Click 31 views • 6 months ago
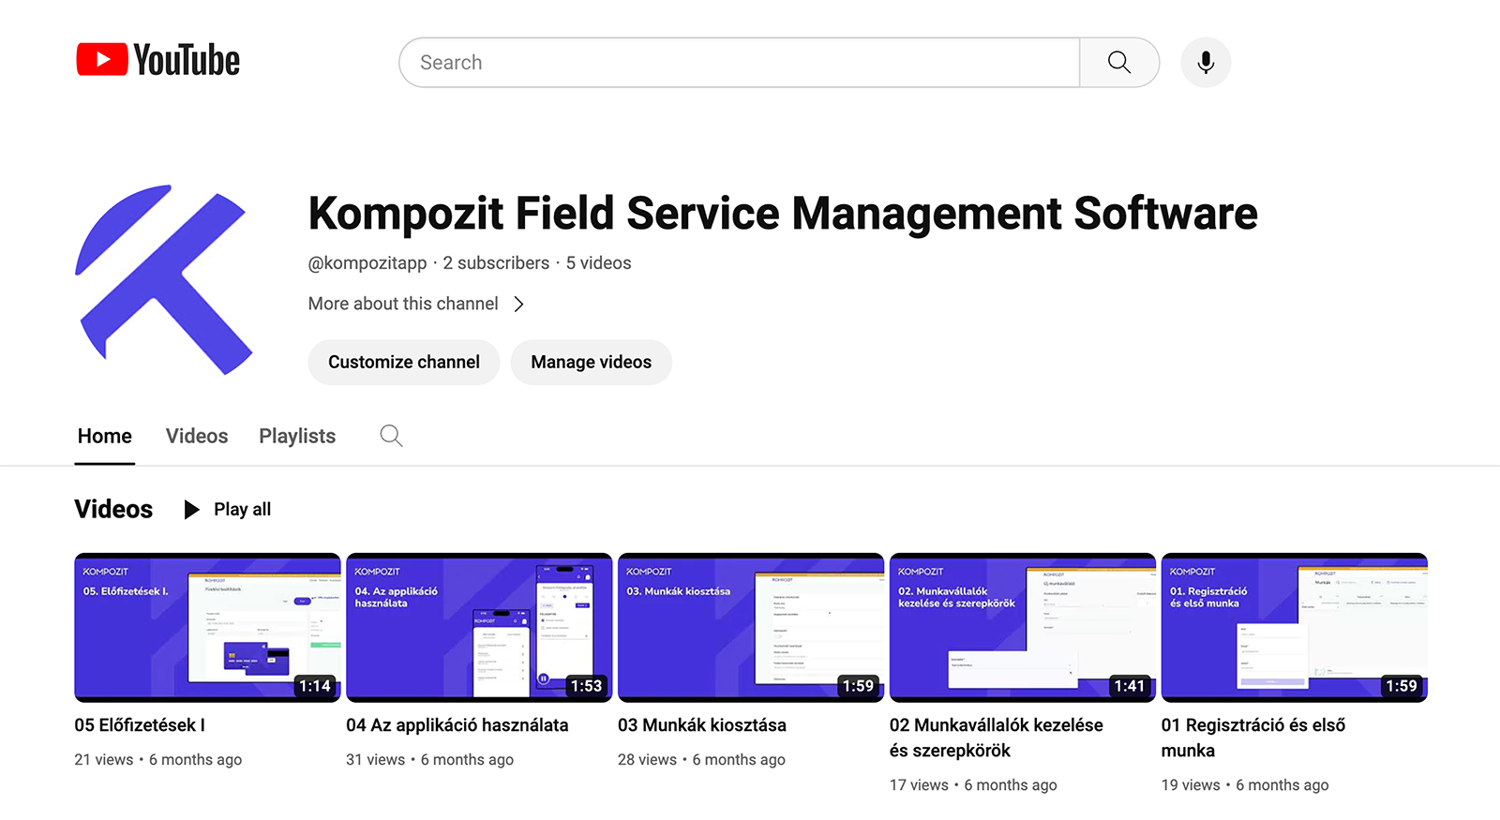This screenshot has height=820, width=1500. click(x=430, y=760)
